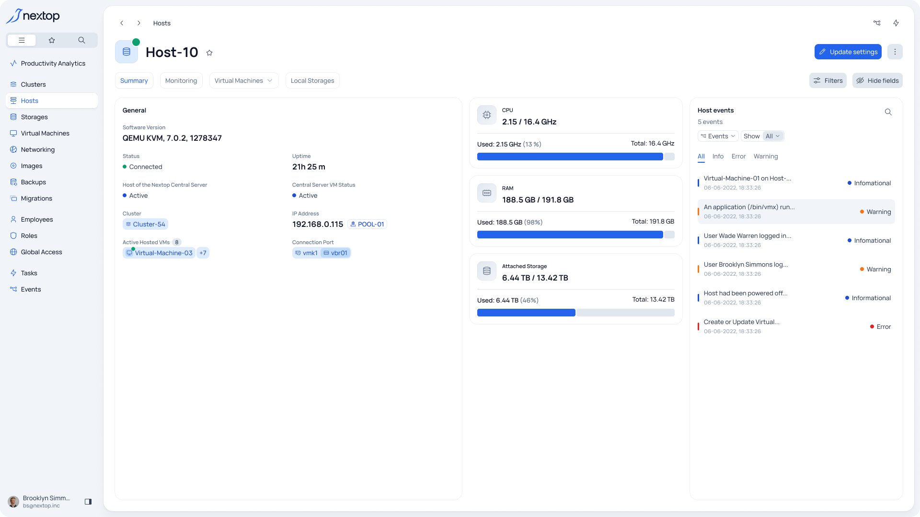The height and width of the screenshot is (517, 920).
Task: Favorite Host-10 with star
Action: pyautogui.click(x=209, y=53)
